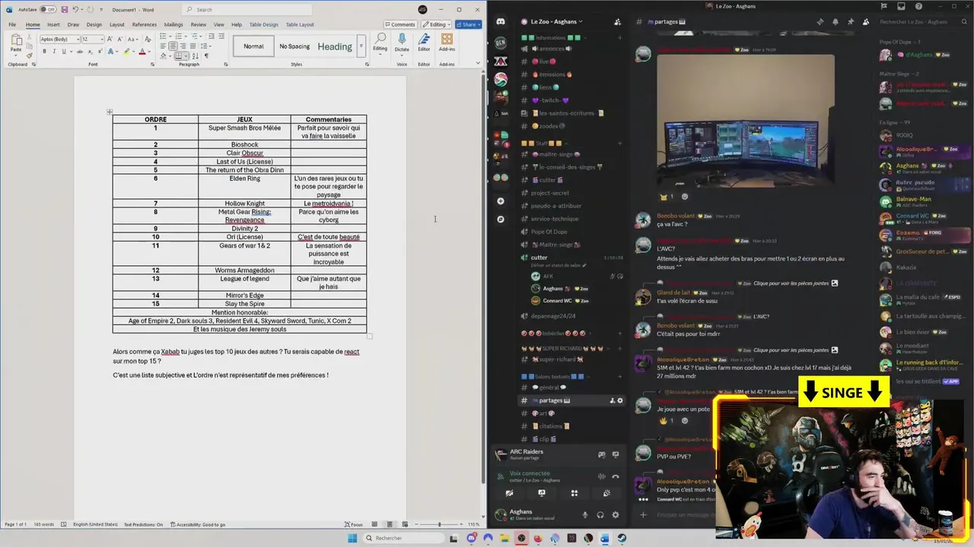
Task: Open the File menu in Word
Action: (12, 24)
